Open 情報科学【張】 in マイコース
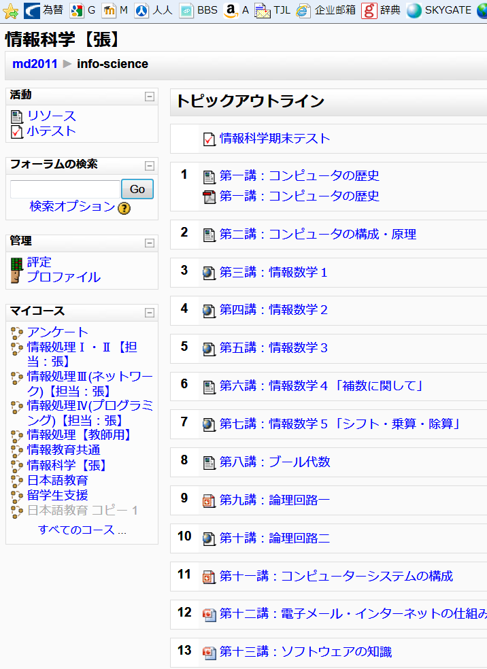This screenshot has width=487, height=669. coord(68,465)
